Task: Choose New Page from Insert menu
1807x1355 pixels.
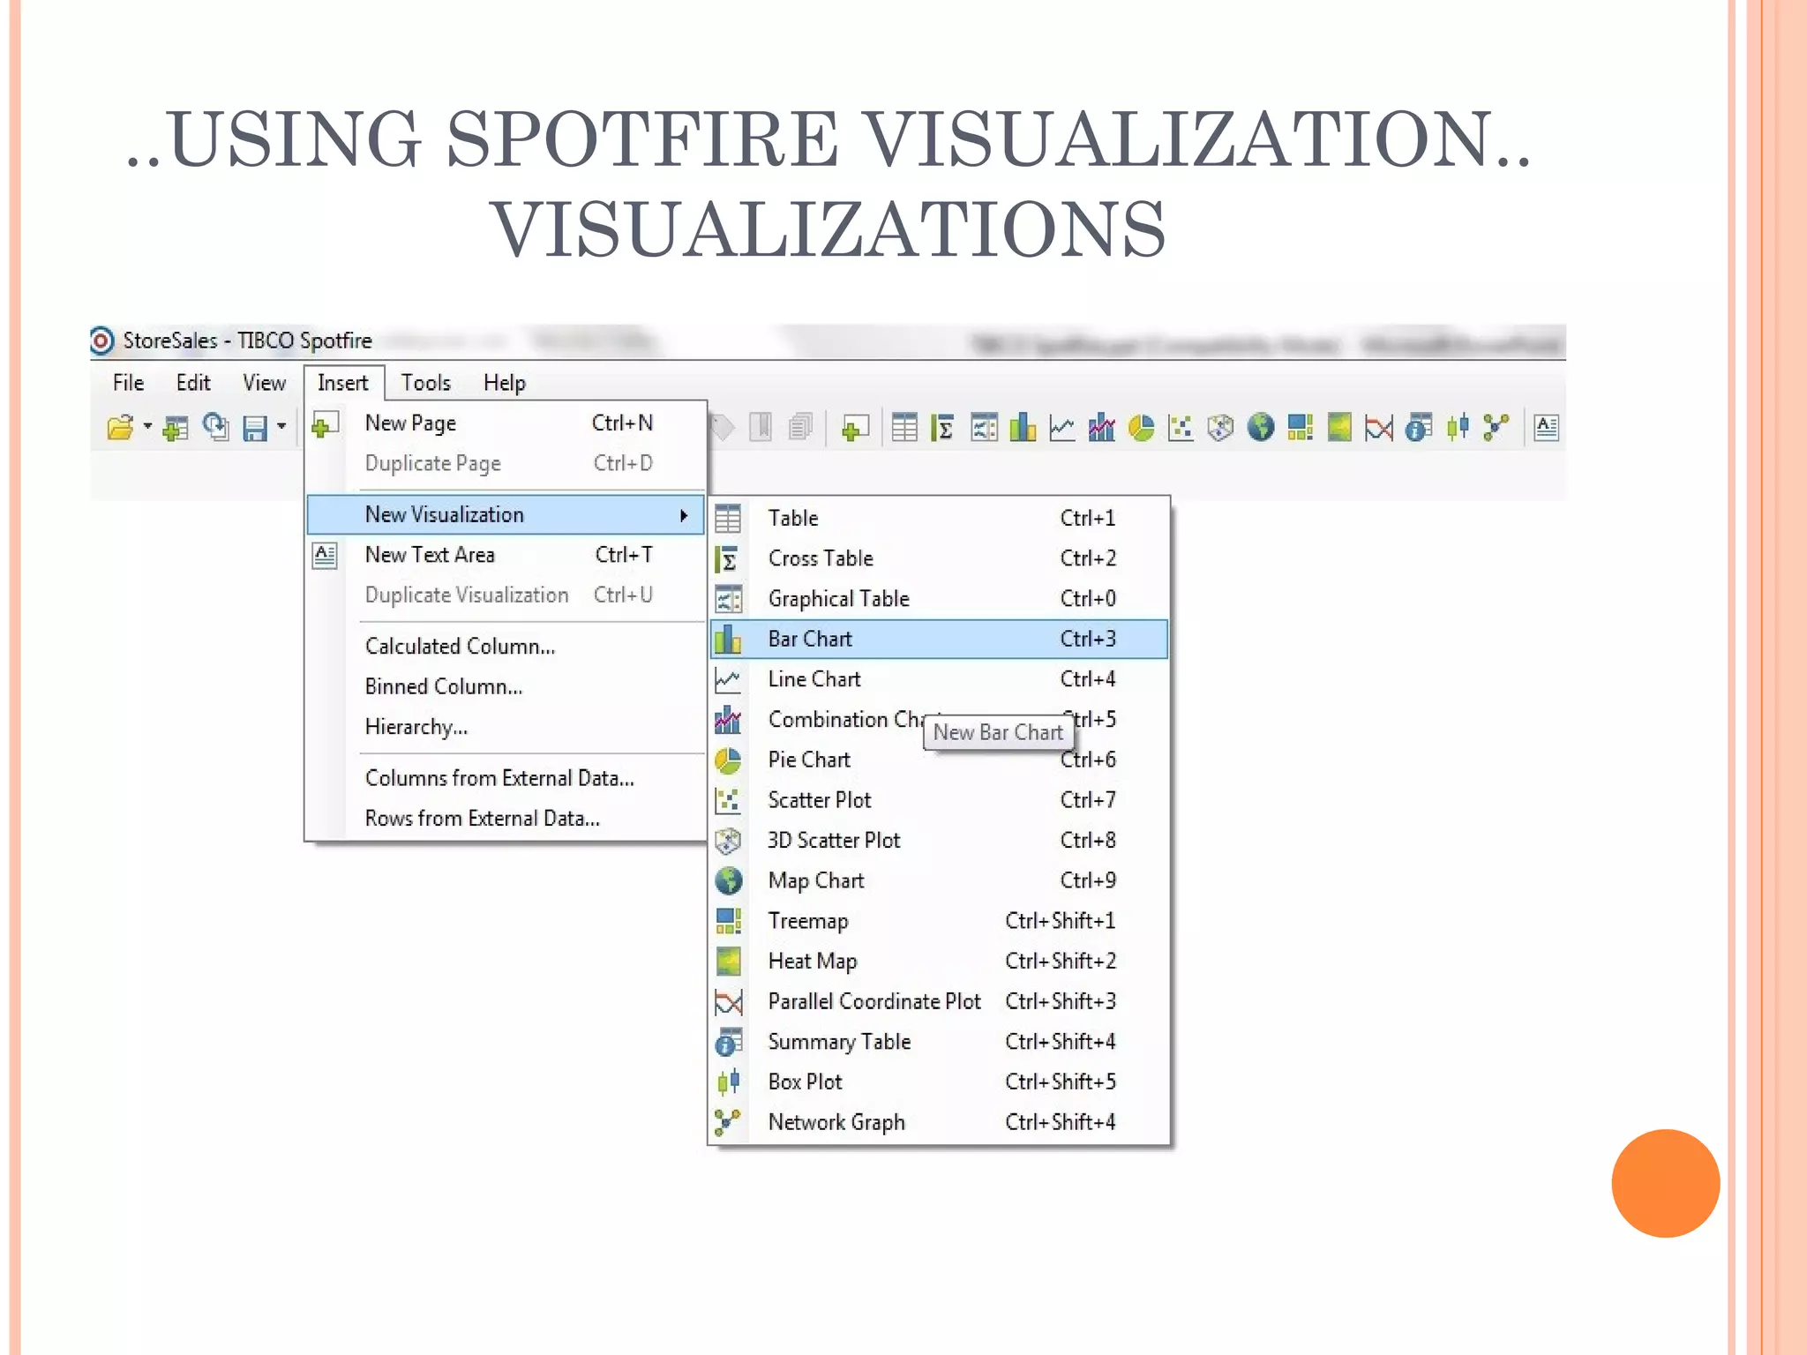Action: 506,423
